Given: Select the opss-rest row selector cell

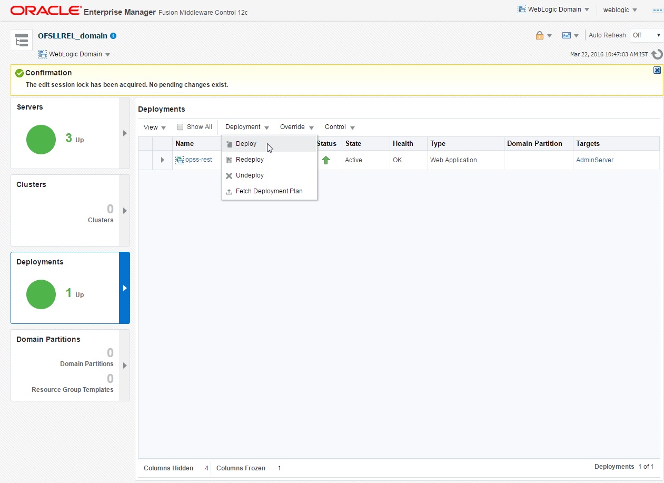Looking at the screenshot, I should (x=145, y=160).
